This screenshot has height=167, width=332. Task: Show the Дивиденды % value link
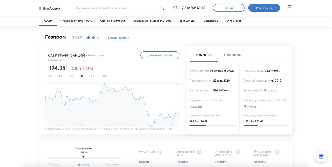[270, 90]
